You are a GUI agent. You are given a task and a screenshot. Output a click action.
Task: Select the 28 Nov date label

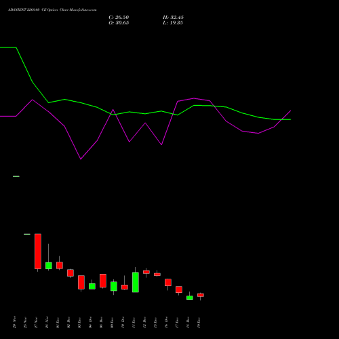pos(47,322)
